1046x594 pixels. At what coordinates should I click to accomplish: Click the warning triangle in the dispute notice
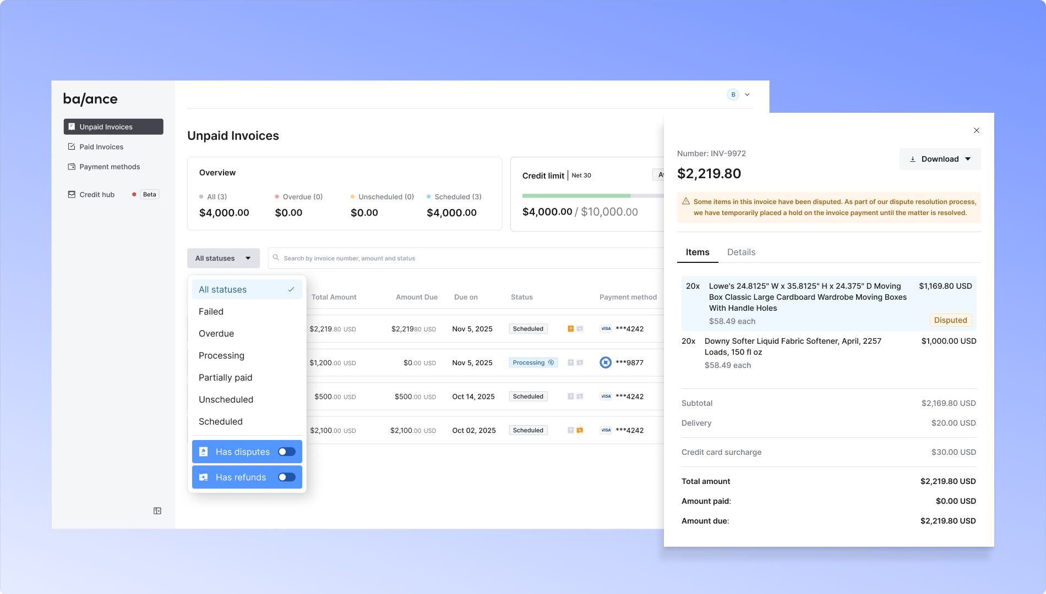[x=686, y=201]
